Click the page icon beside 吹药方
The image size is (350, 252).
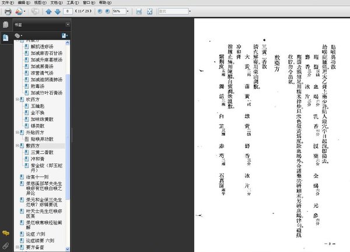[x=22, y=99]
